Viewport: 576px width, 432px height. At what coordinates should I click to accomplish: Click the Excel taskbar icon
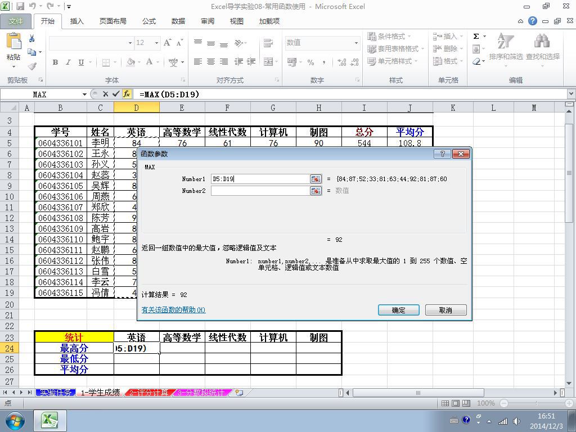click(x=50, y=421)
